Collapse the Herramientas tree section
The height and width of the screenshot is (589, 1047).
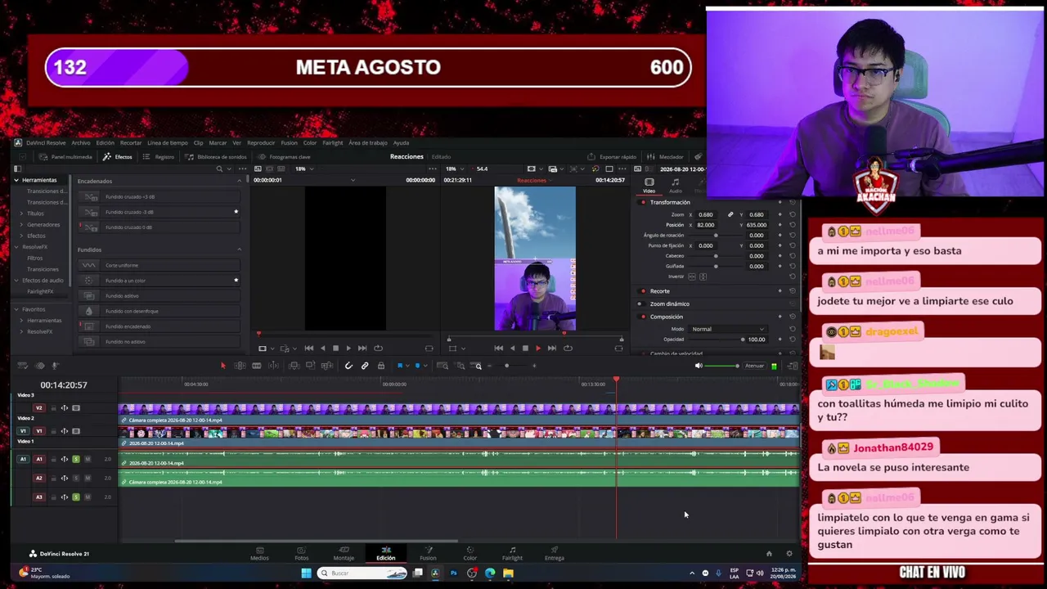click(16, 180)
